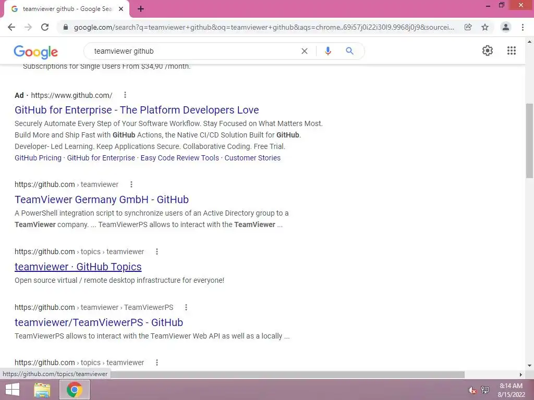Open the Chrome profile avatar menu
Screen dimensions: 534x400
tap(506, 27)
